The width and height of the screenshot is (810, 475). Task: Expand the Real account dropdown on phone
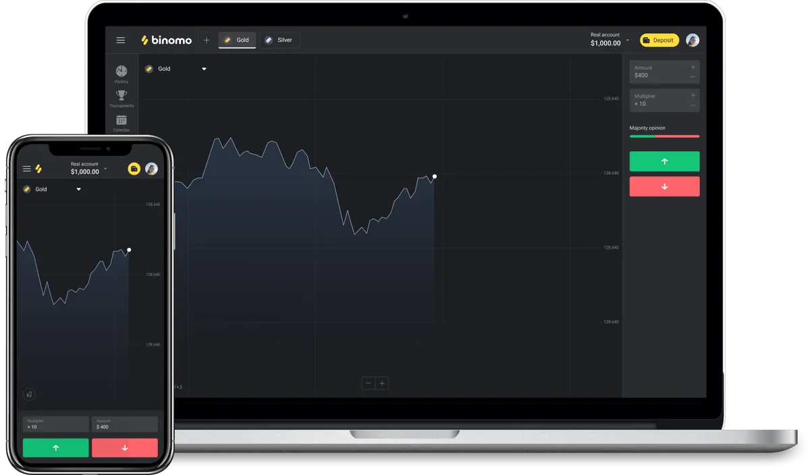pyautogui.click(x=105, y=168)
